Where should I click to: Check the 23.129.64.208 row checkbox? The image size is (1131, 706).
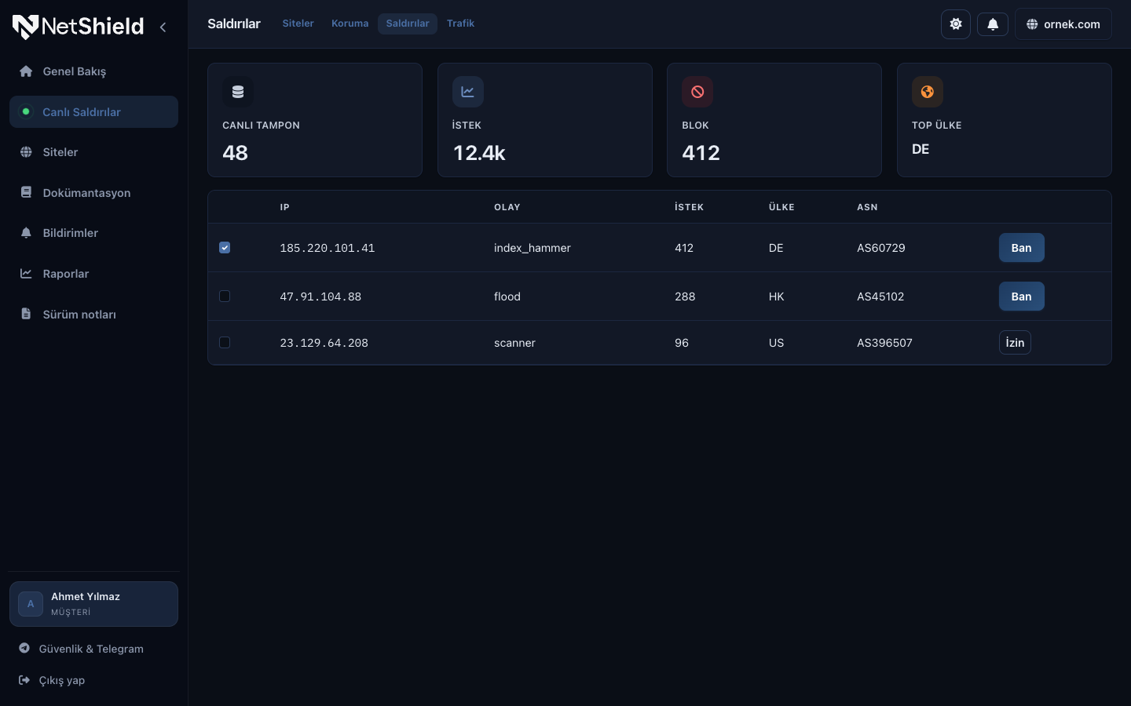pyautogui.click(x=225, y=343)
